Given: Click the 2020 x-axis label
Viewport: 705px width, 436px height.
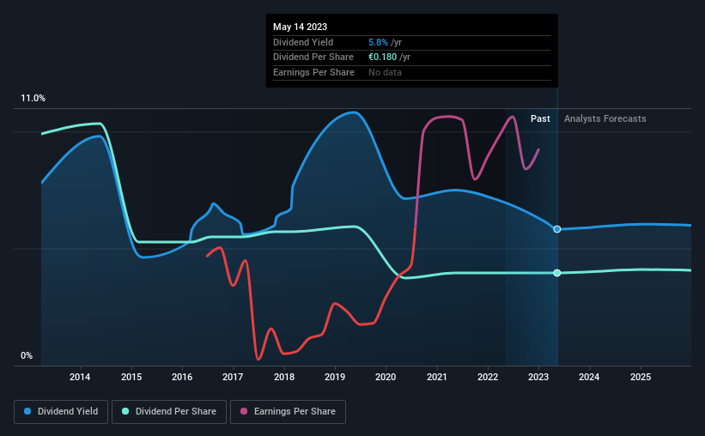Looking at the screenshot, I should (x=386, y=377).
